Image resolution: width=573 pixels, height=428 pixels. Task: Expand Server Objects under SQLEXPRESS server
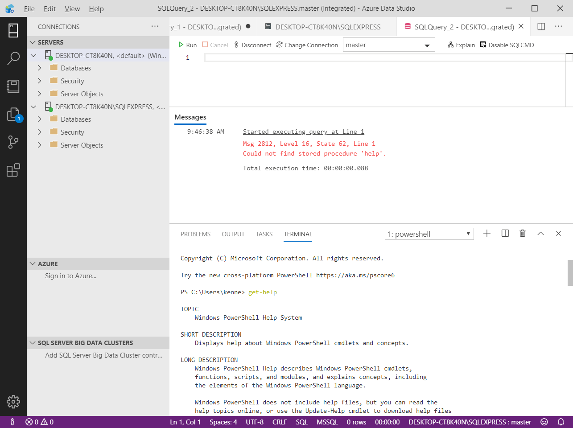pyautogui.click(x=40, y=145)
